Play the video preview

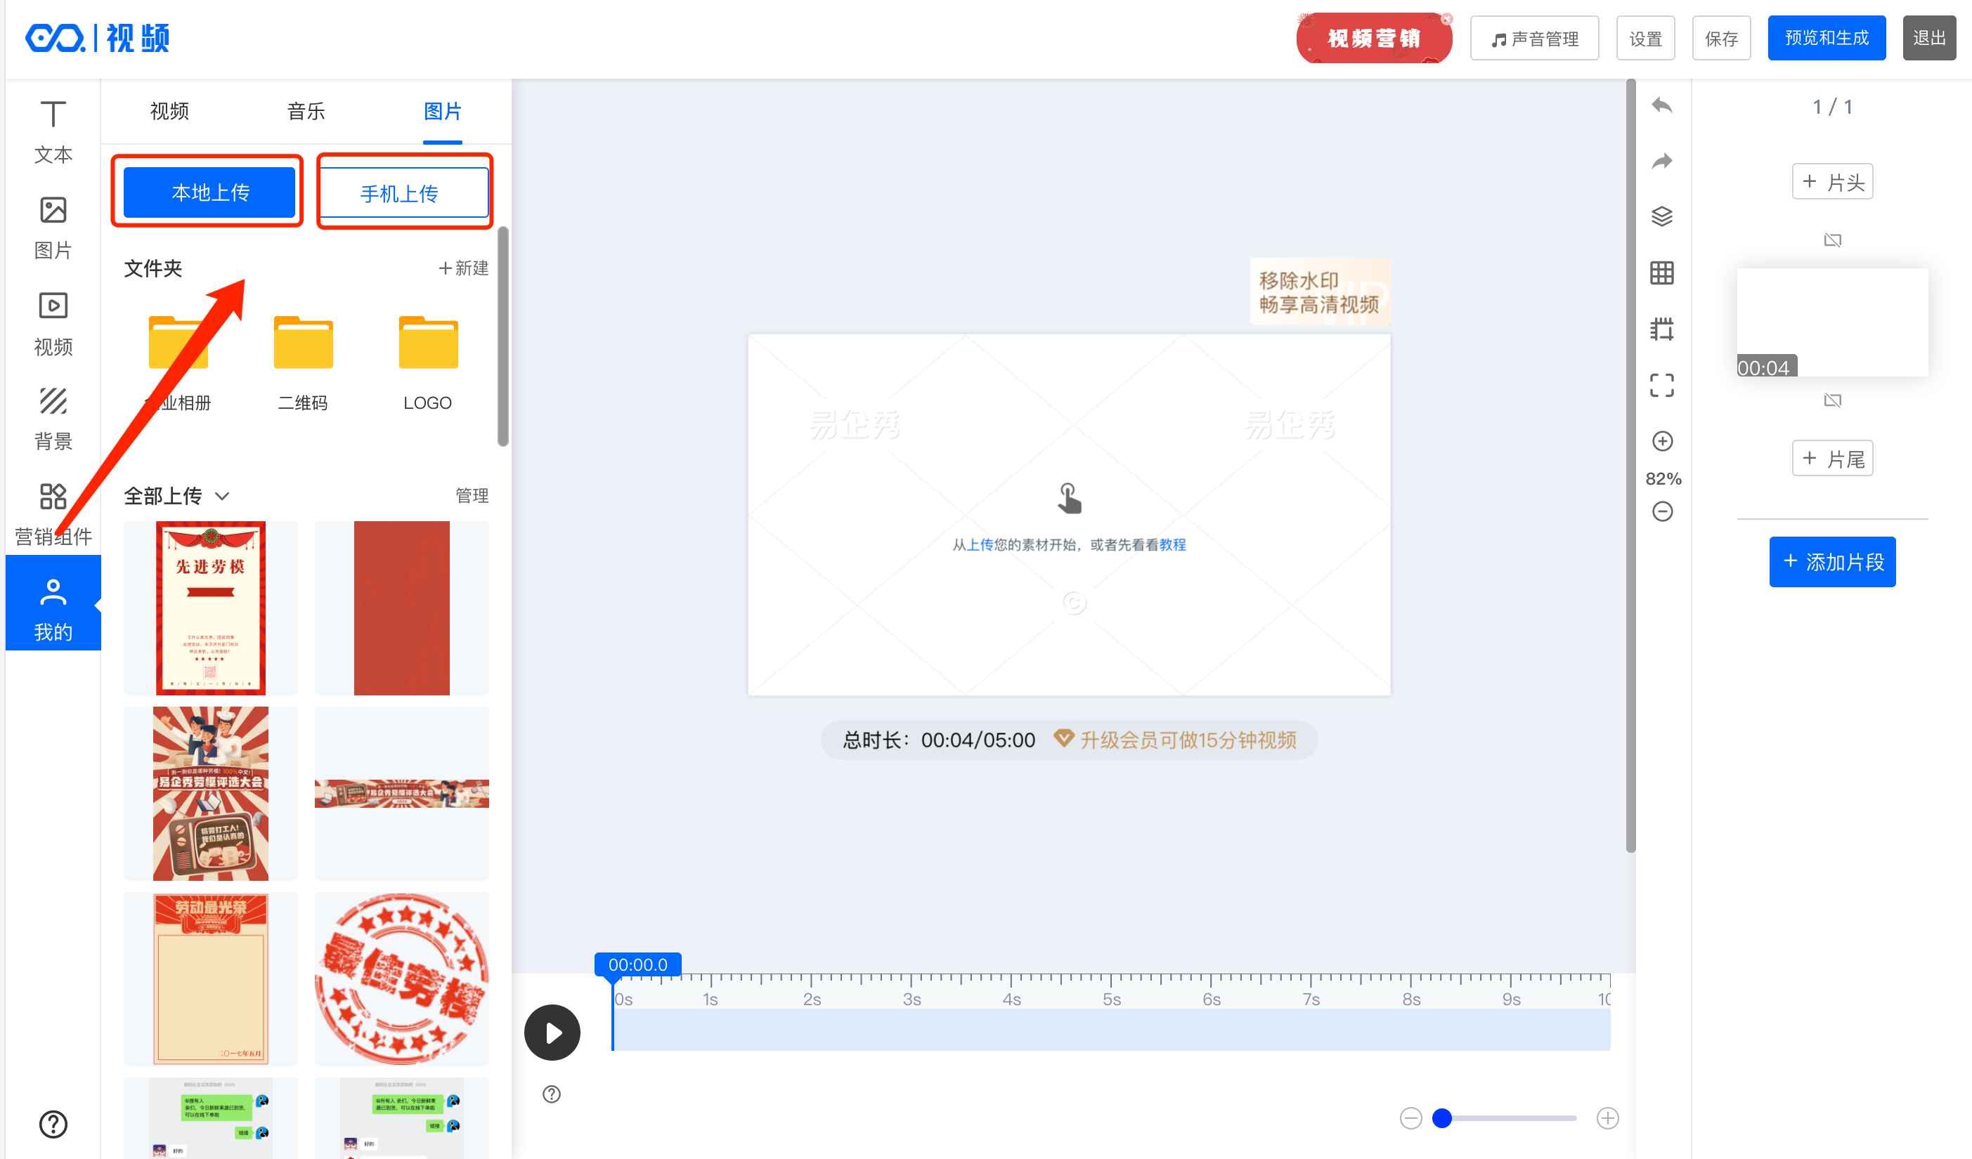click(552, 1033)
